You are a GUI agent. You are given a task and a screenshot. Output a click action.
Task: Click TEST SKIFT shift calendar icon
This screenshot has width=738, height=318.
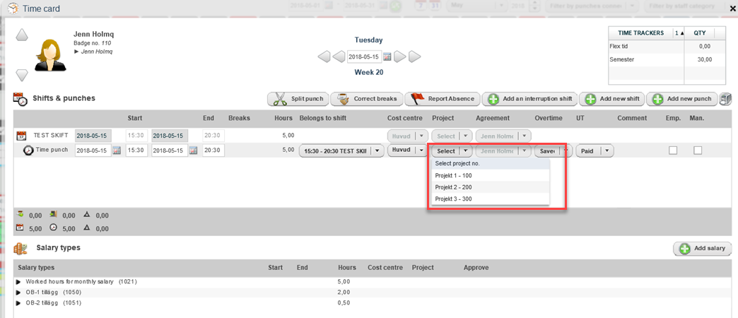[20, 136]
